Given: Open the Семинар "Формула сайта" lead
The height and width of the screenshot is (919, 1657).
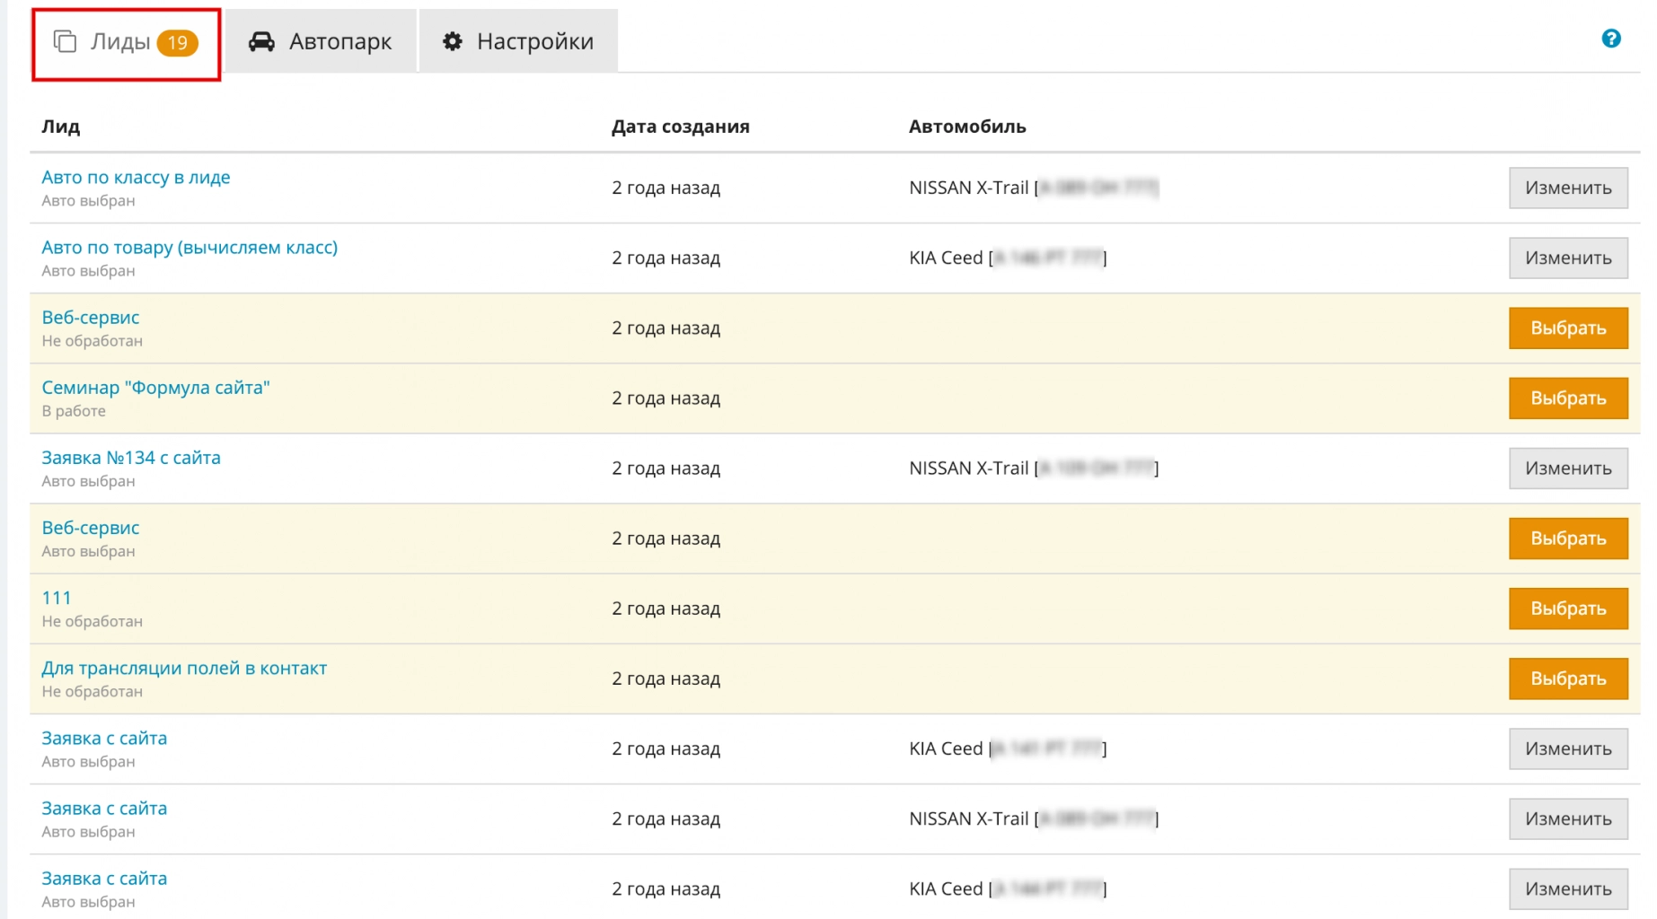Looking at the screenshot, I should coord(155,388).
